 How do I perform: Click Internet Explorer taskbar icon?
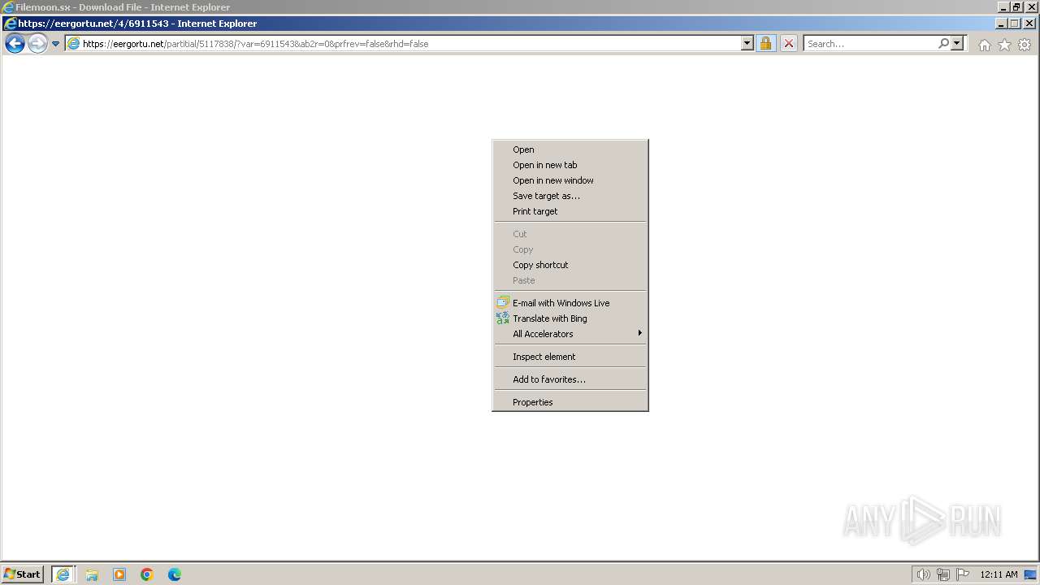click(63, 574)
